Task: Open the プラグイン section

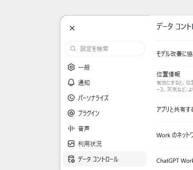Action: (x=105, y=113)
